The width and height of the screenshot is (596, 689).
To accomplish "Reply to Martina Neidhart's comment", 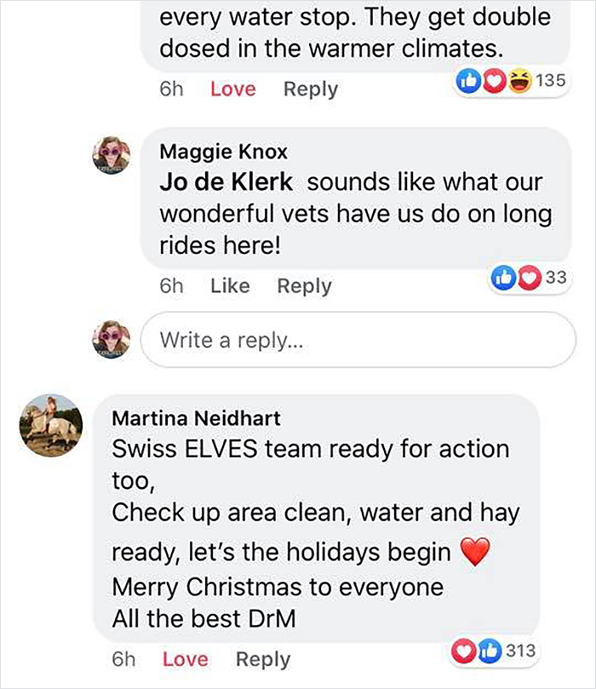I will [263, 658].
